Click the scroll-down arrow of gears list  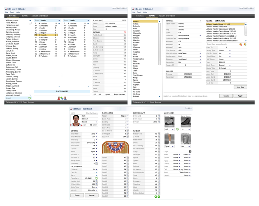click(246, 41)
